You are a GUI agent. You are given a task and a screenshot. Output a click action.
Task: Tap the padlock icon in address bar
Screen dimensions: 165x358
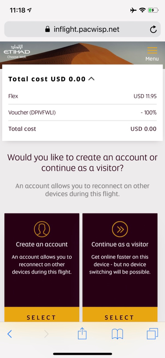coord(48,29)
